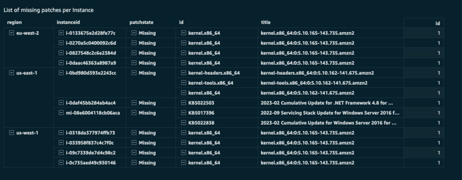This screenshot has width=462, height=180.
Task: Collapse the kernel-headers.x86_64 id entry
Action: coord(183,73)
